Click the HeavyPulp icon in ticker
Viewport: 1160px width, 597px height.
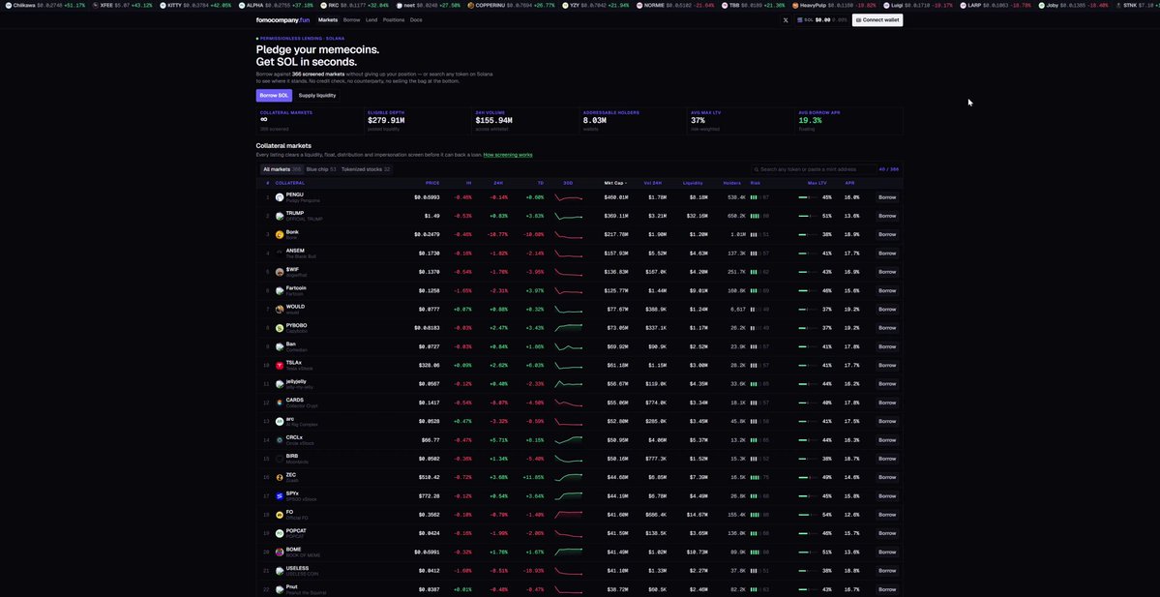pos(795,5)
